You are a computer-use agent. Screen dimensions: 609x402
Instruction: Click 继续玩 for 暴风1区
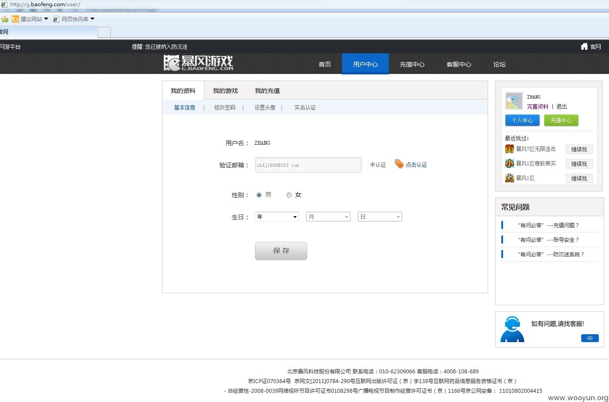coord(579,178)
